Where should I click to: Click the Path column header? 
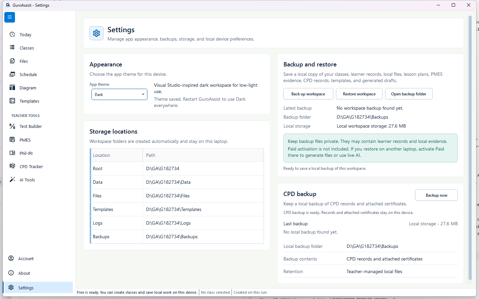[x=203, y=155]
